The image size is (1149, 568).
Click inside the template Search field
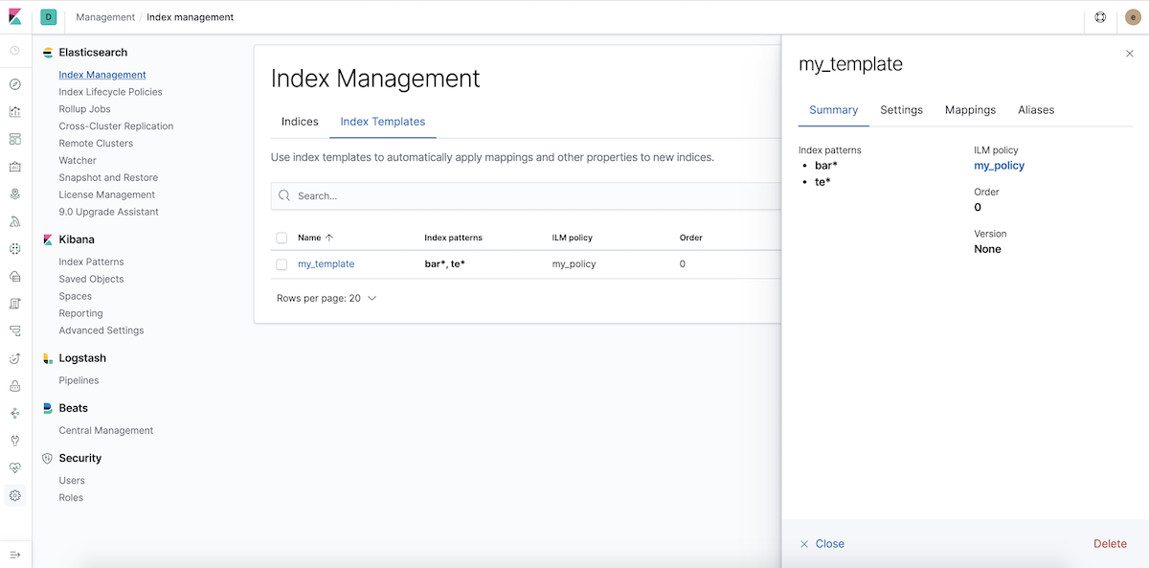click(x=526, y=195)
